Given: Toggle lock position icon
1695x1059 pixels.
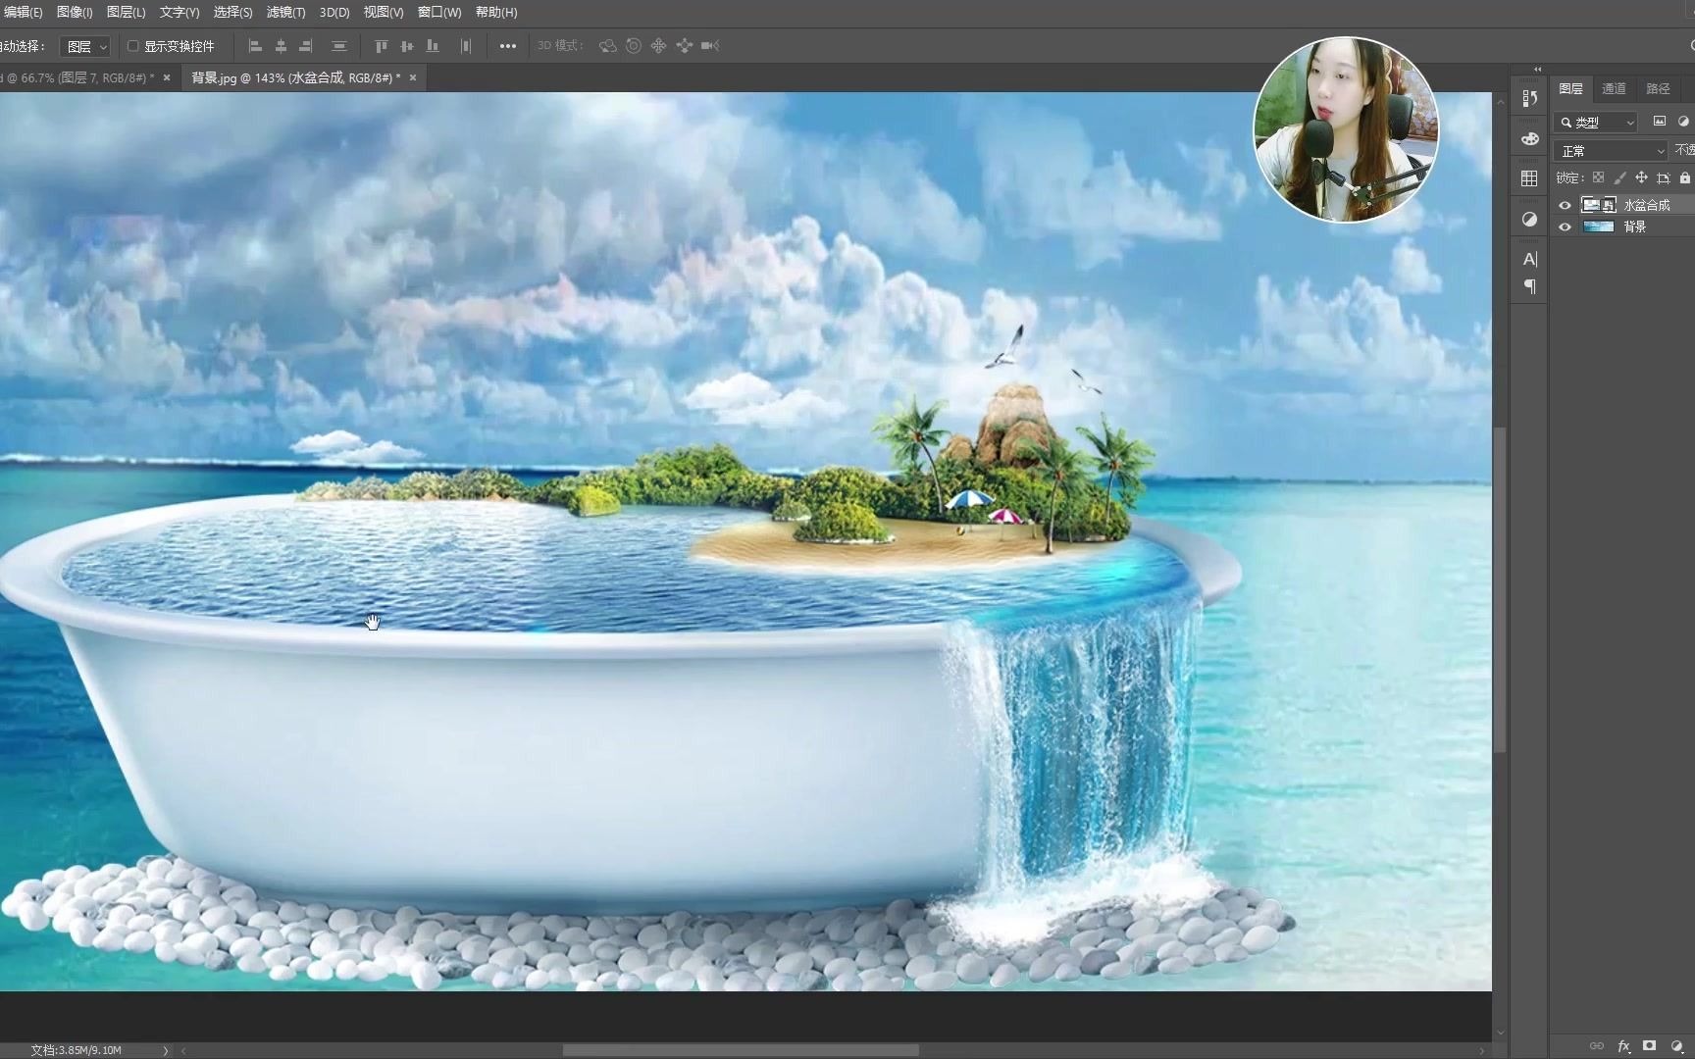Looking at the screenshot, I should click(1641, 178).
